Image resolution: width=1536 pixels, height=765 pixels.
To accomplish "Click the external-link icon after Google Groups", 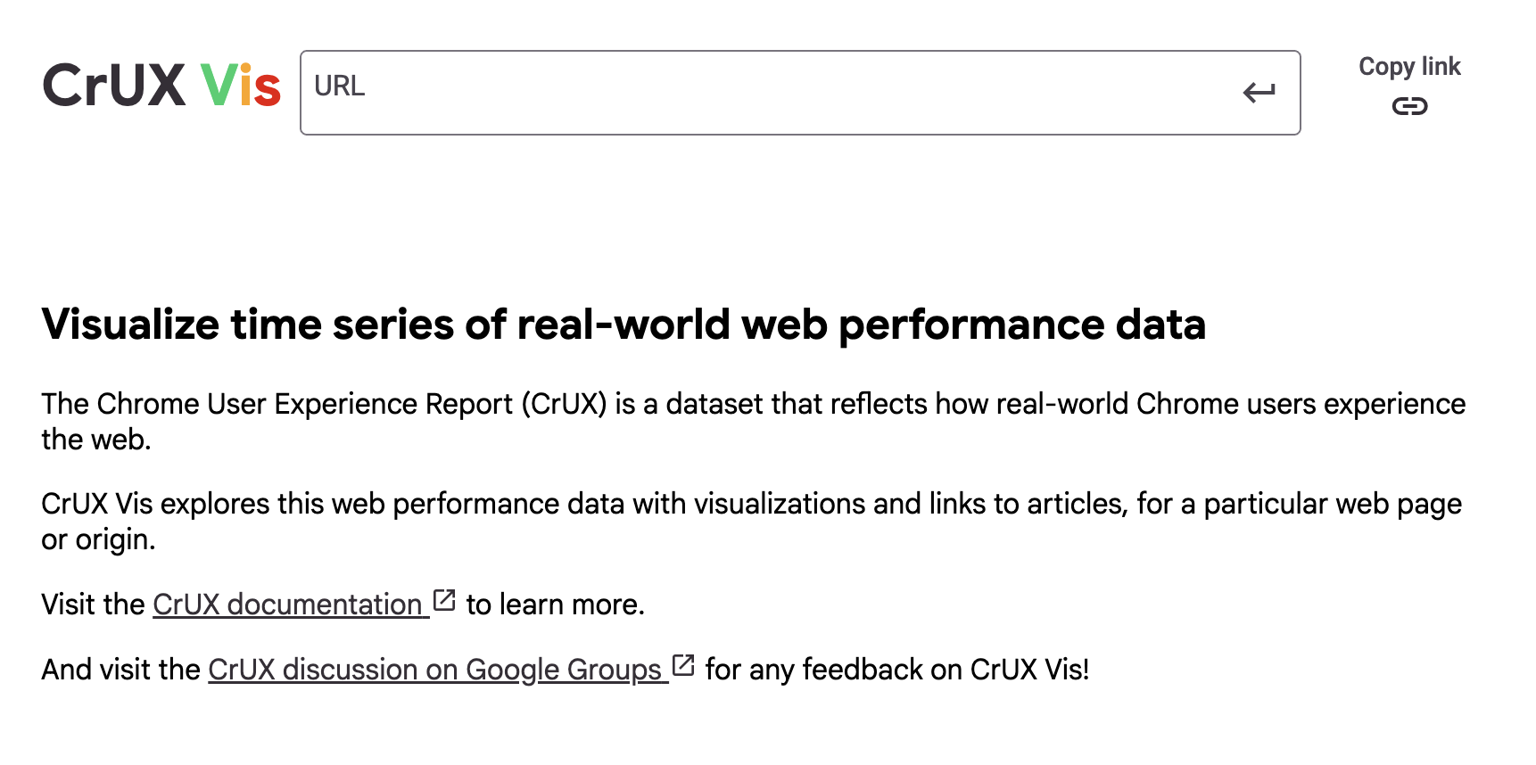I will 683,665.
